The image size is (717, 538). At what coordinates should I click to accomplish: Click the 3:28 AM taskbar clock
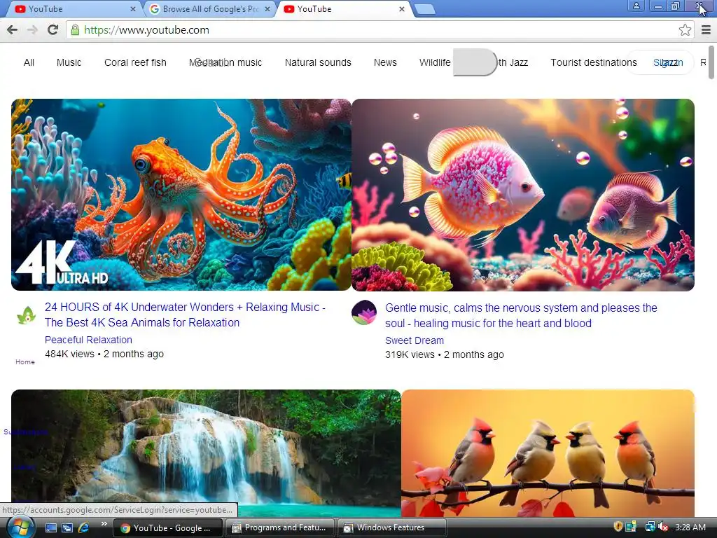click(690, 527)
